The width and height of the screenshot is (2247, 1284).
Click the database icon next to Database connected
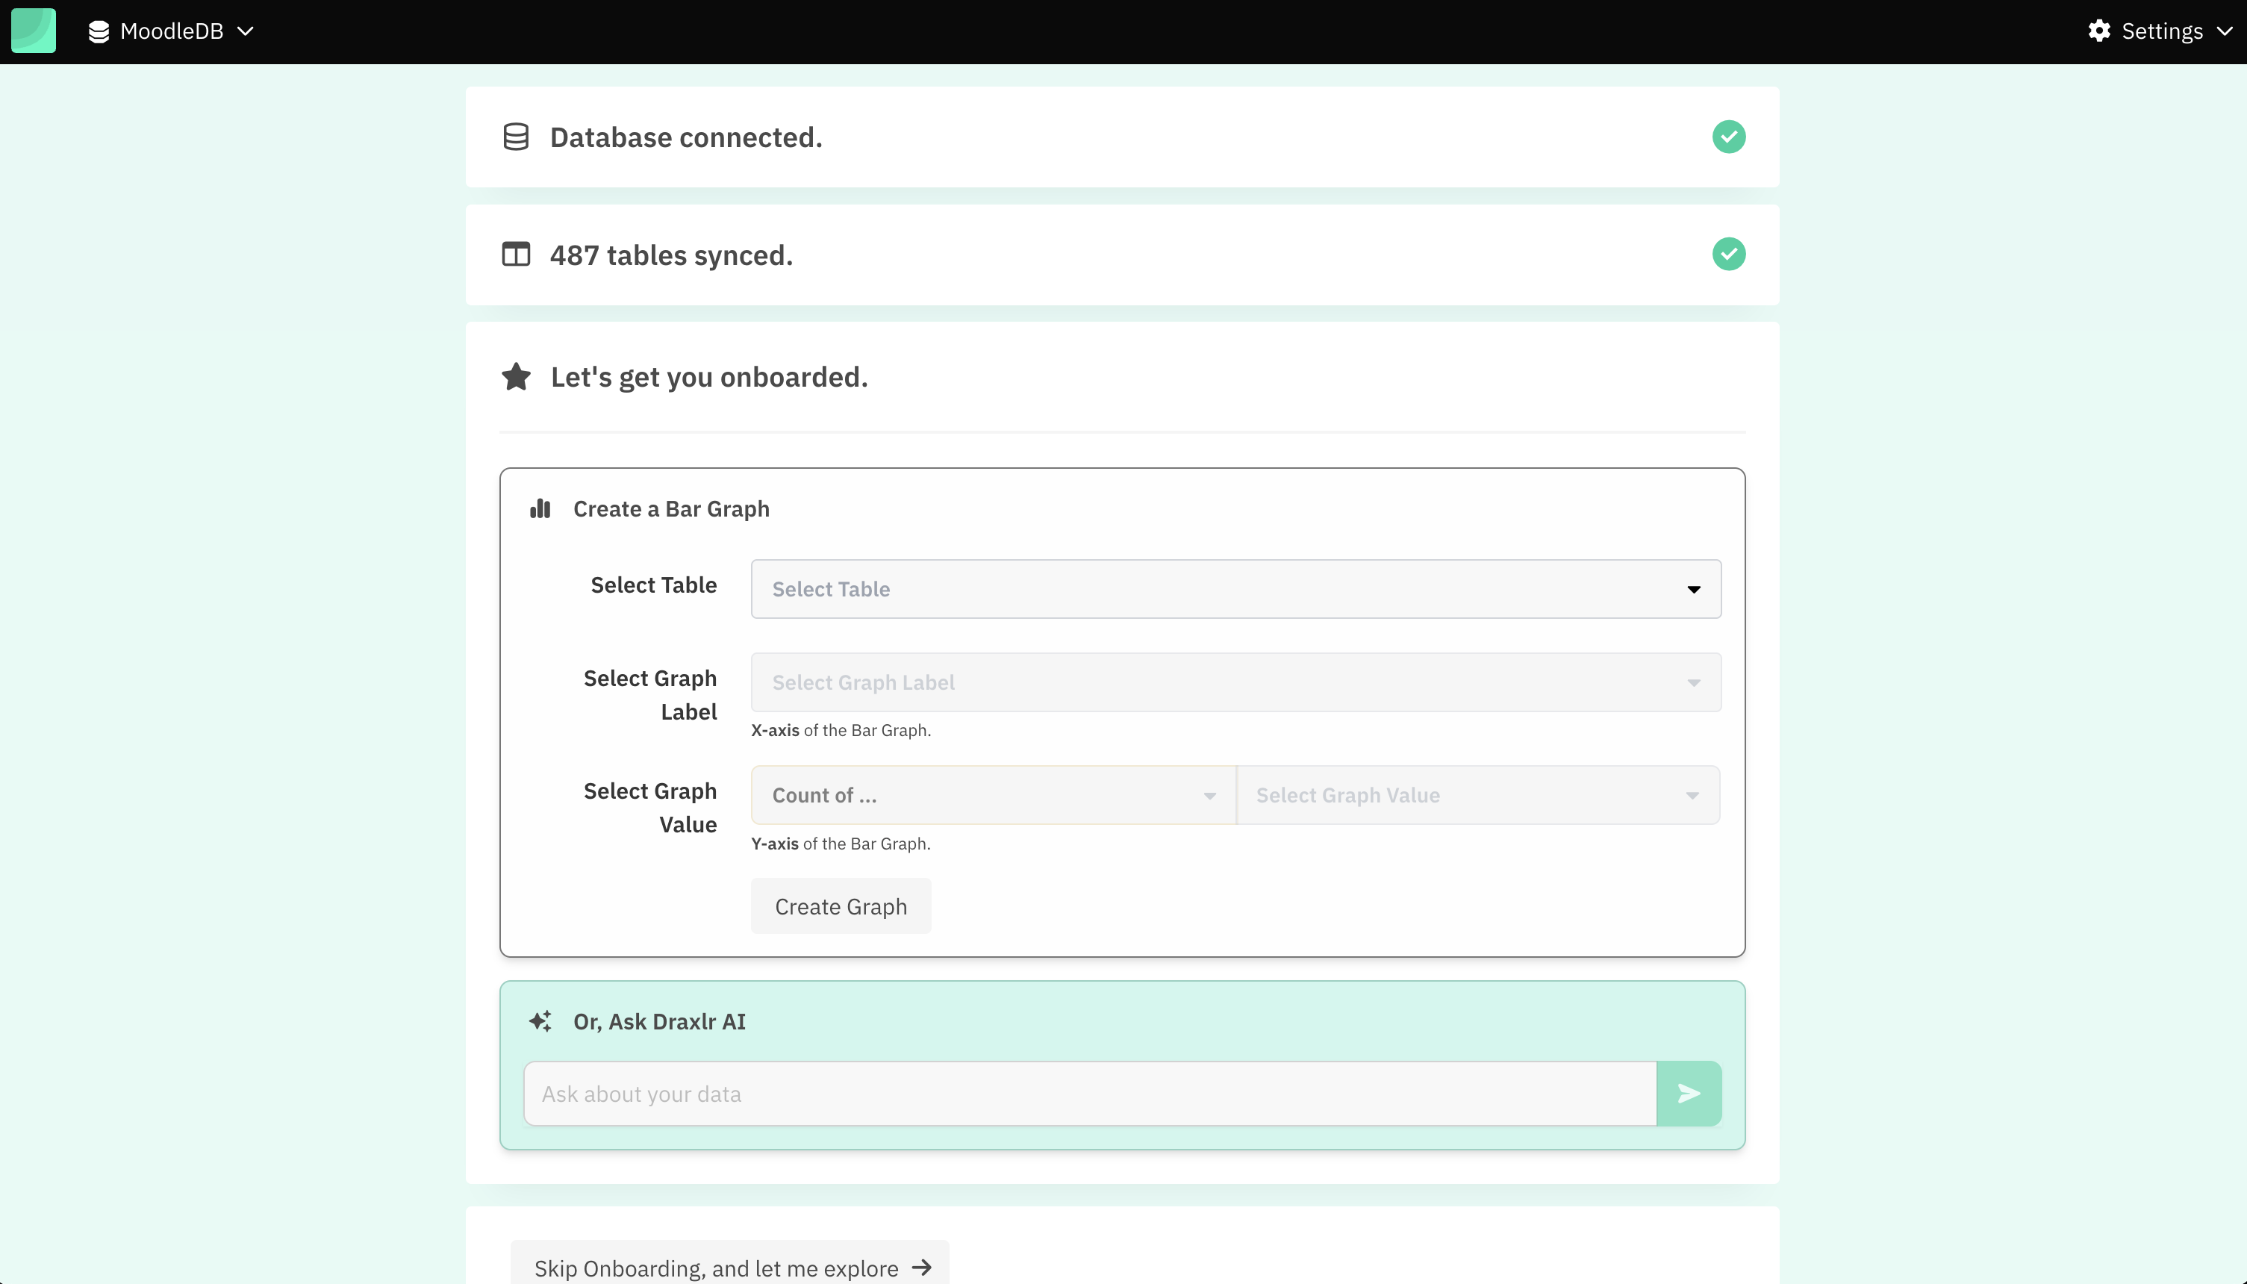pyautogui.click(x=516, y=137)
